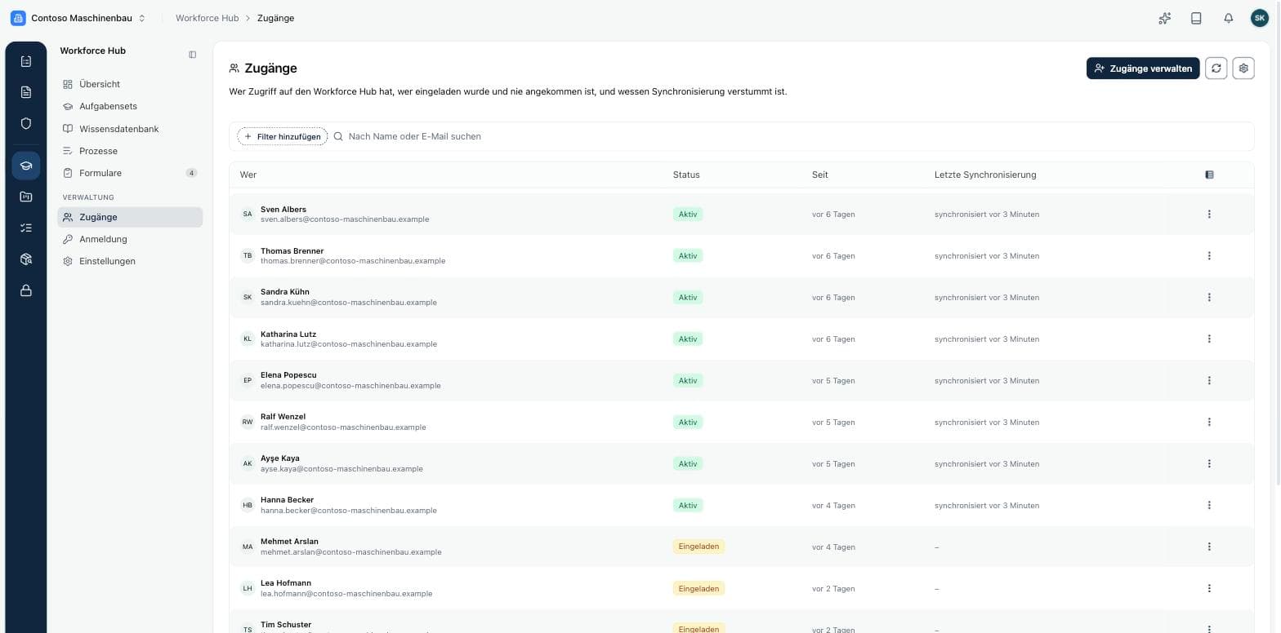Collapse the Workforce Hub sidebar panel
The image size is (1281, 633).
193,55
